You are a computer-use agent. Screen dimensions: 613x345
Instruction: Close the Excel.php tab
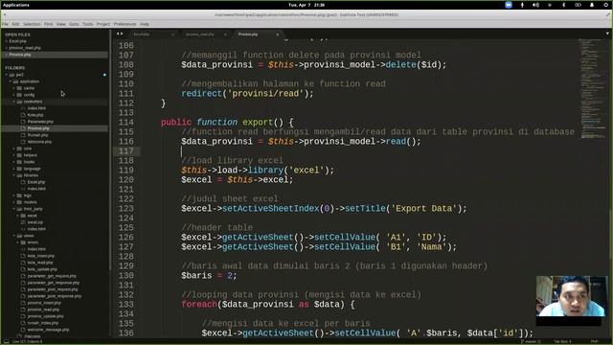tap(172, 34)
